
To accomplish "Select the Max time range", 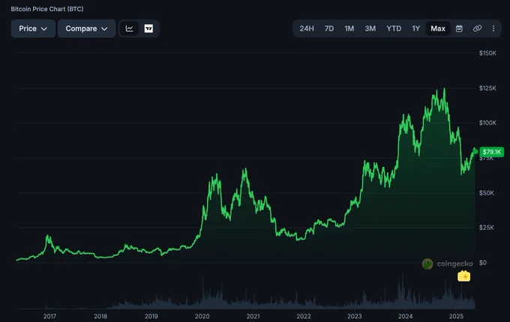I will 438,28.
